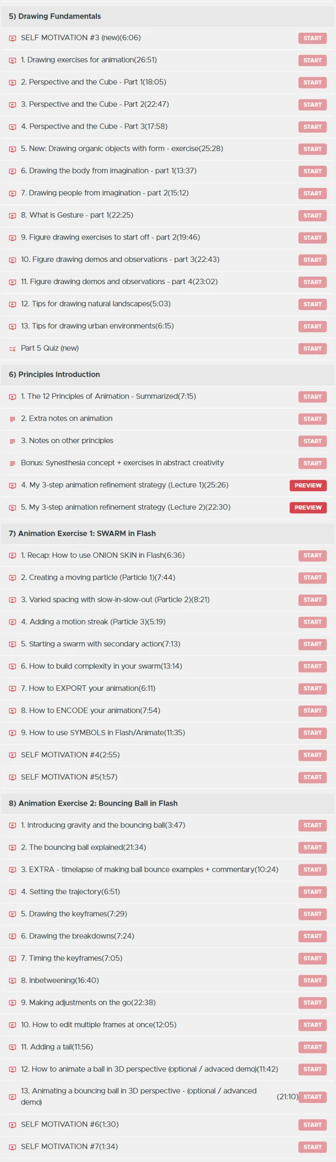Start Drawing exercises for animation lecture
This screenshot has height=1162, width=336.
click(312, 60)
